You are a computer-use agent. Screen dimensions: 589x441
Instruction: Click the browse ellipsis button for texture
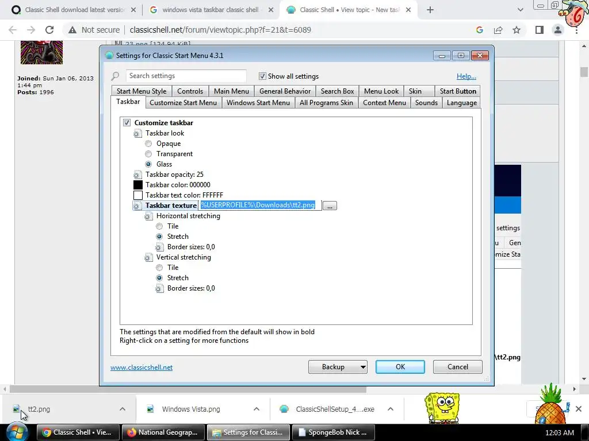click(330, 206)
